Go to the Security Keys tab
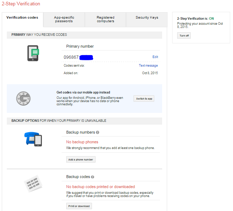This screenshot has width=233, height=211. click(147, 18)
